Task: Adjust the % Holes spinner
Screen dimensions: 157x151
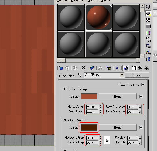Action: [140, 138]
